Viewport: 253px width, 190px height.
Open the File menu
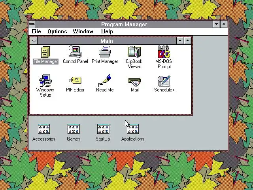(36, 32)
